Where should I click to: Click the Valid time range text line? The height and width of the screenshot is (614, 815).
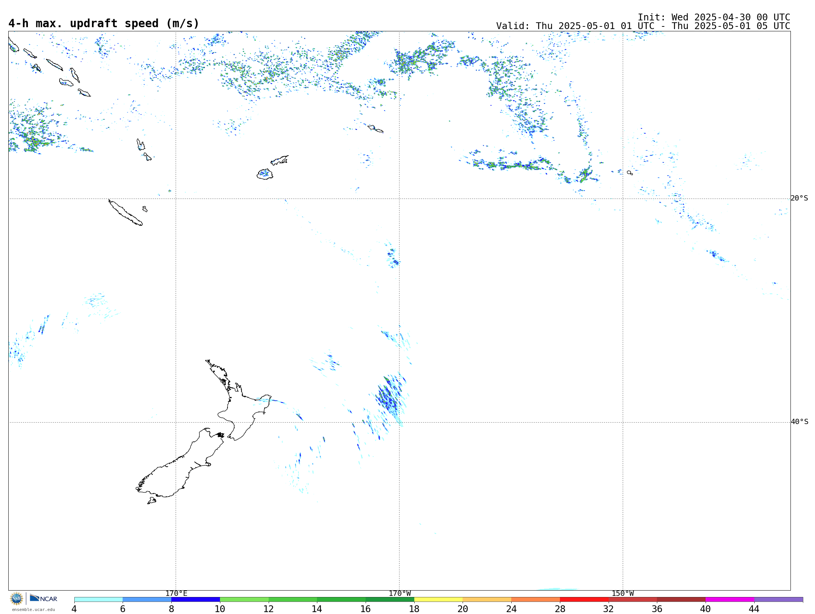coord(643,26)
